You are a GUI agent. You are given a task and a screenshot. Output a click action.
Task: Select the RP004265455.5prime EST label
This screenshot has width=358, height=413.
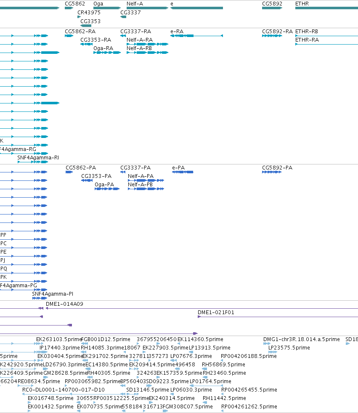(249, 390)
